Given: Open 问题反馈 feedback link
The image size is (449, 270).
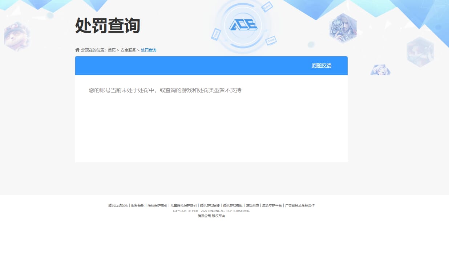Looking at the screenshot, I should pyautogui.click(x=321, y=66).
